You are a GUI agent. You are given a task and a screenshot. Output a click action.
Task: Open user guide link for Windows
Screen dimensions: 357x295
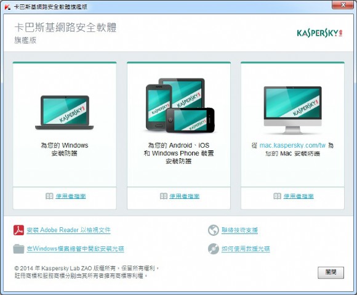(71, 196)
